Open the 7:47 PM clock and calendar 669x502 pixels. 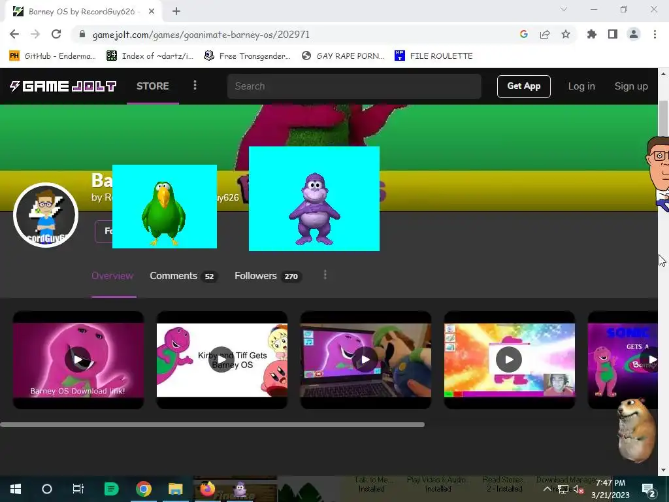click(610, 489)
